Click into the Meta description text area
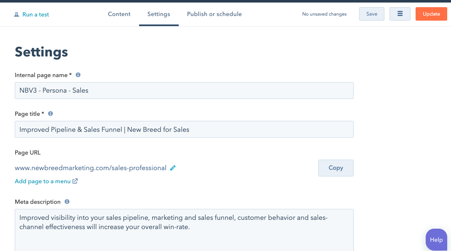451x251 pixels. click(184, 230)
